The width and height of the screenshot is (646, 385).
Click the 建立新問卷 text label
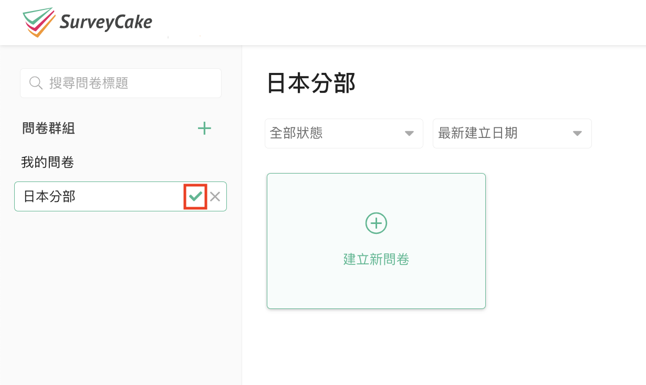tap(376, 259)
